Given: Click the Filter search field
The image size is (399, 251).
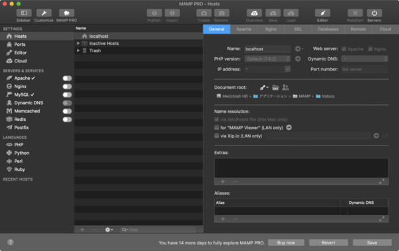Looking at the screenshot, I should click(158, 230).
